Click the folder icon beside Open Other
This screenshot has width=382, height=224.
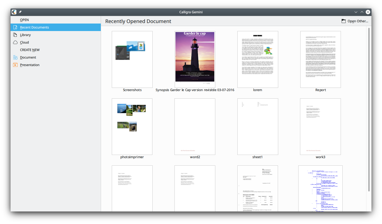pyautogui.click(x=344, y=21)
